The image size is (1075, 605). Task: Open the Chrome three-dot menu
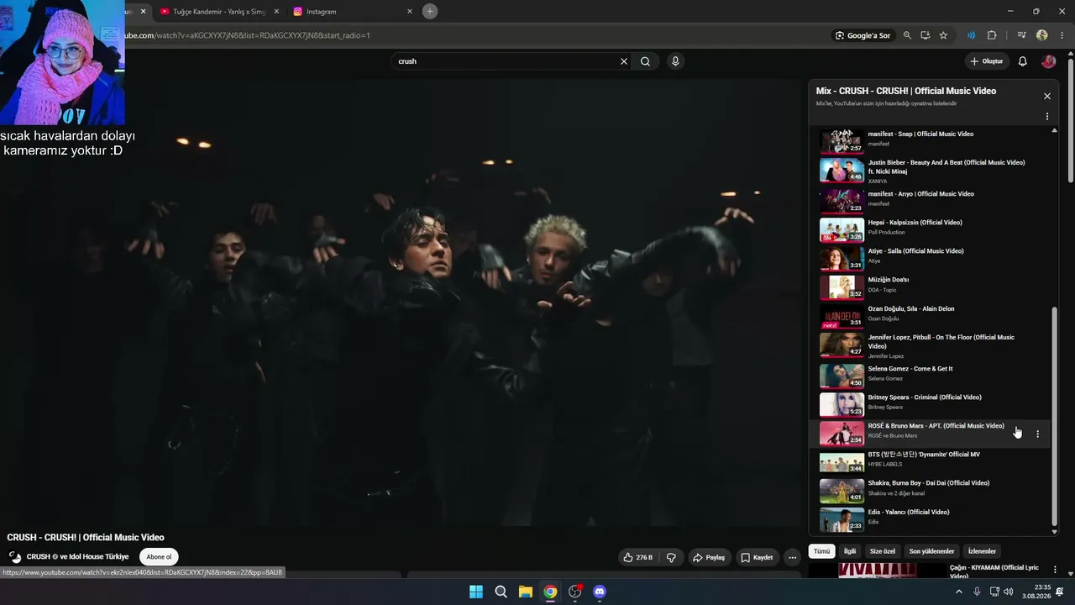point(1062,35)
